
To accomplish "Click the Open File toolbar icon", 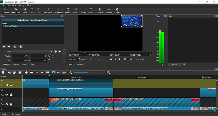I will [5, 11].
